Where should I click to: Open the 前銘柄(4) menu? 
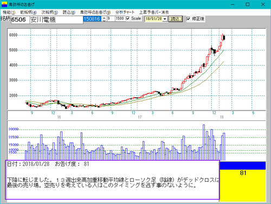coord(28,12)
